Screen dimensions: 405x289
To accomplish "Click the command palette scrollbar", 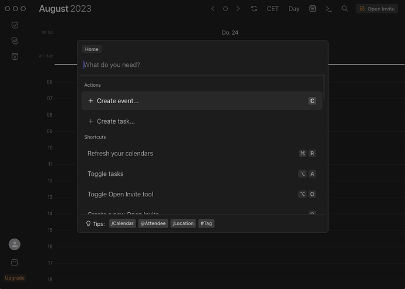I will point(323,87).
